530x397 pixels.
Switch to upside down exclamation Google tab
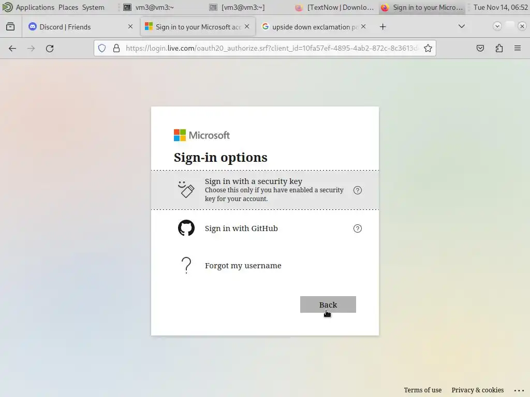click(x=315, y=27)
